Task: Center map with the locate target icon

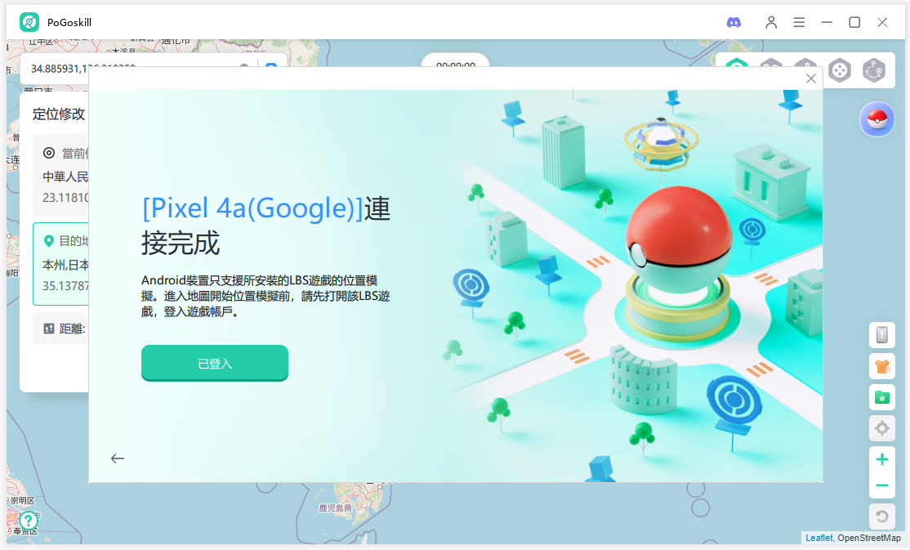Action: (881, 428)
